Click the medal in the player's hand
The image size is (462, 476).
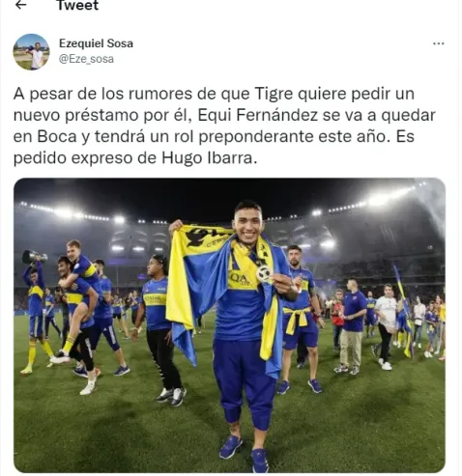[264, 273]
